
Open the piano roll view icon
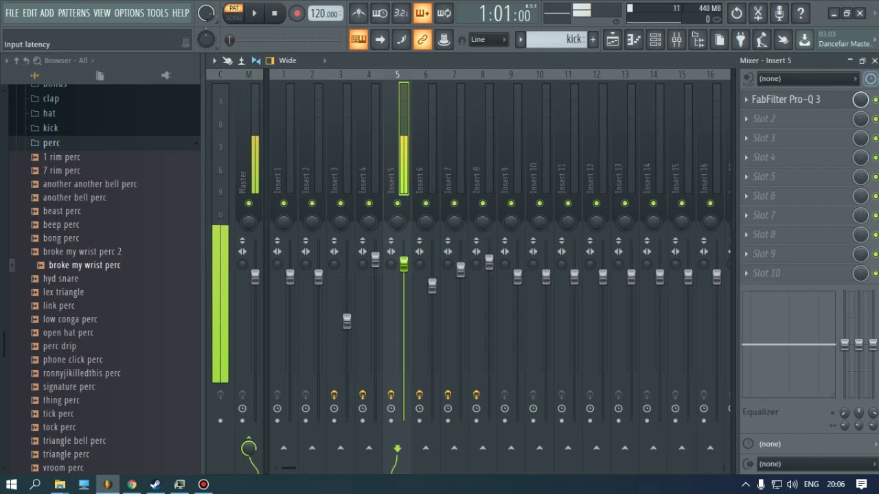coord(634,40)
